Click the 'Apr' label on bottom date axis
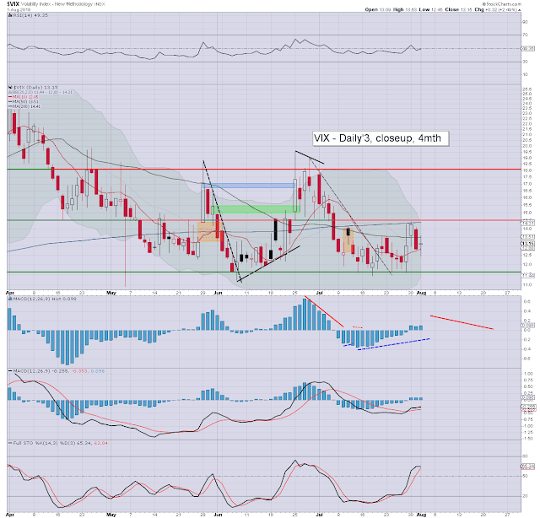540x518 pixels. click(x=10, y=515)
